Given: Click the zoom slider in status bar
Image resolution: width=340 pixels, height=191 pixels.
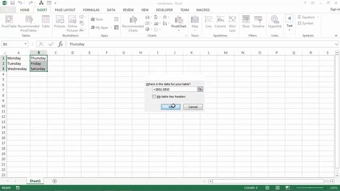Looking at the screenshot, I should [x=310, y=188].
